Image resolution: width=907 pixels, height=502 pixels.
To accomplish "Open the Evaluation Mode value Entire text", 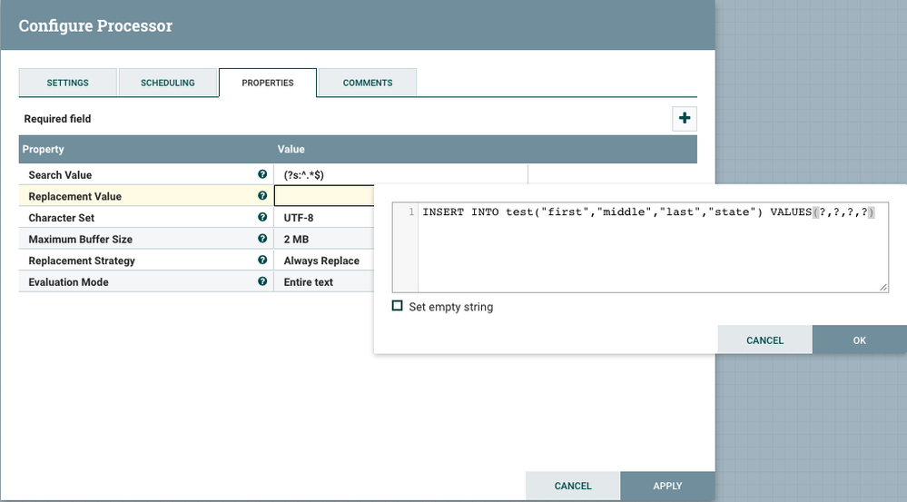I will click(x=309, y=282).
